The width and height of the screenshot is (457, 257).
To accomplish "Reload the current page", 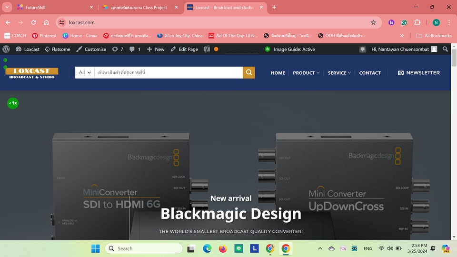I will coord(33,22).
